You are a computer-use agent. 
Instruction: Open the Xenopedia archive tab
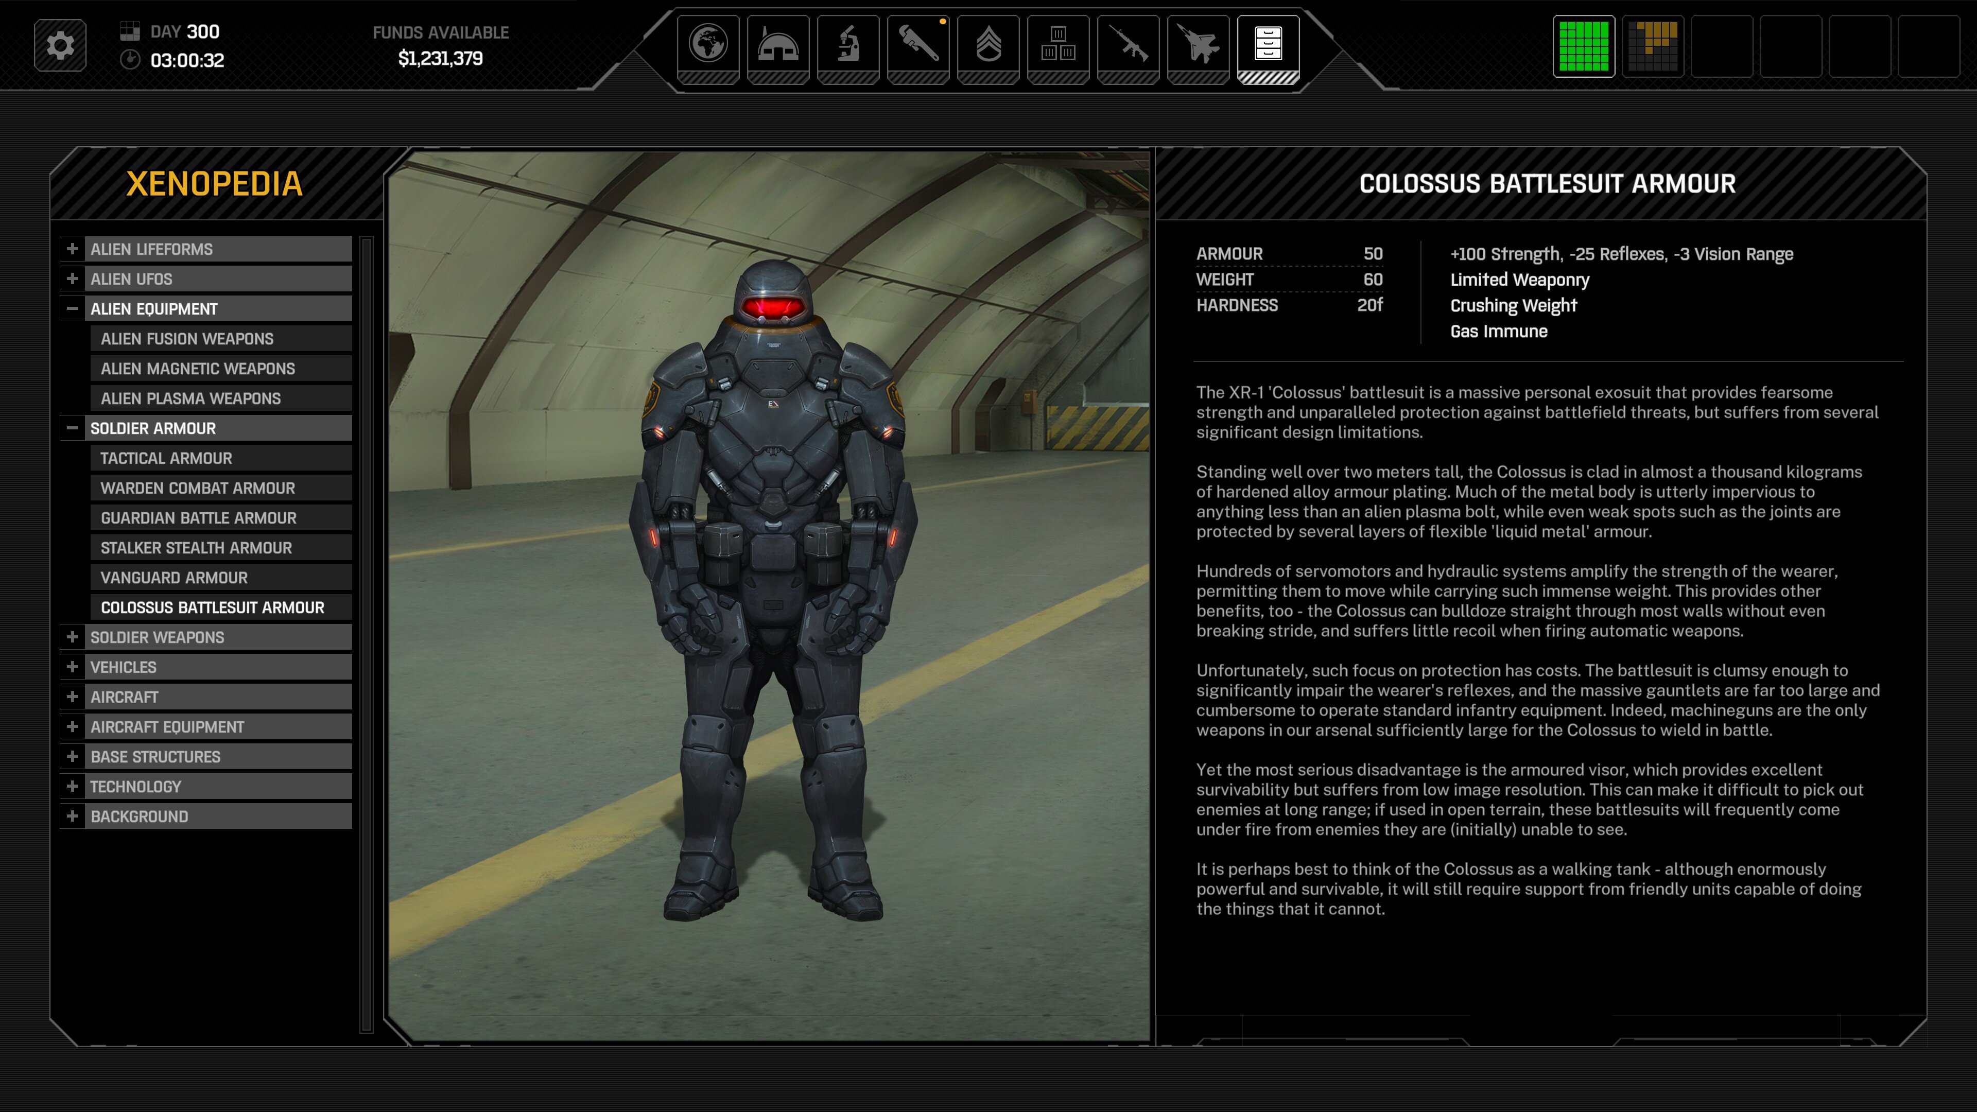[1268, 44]
